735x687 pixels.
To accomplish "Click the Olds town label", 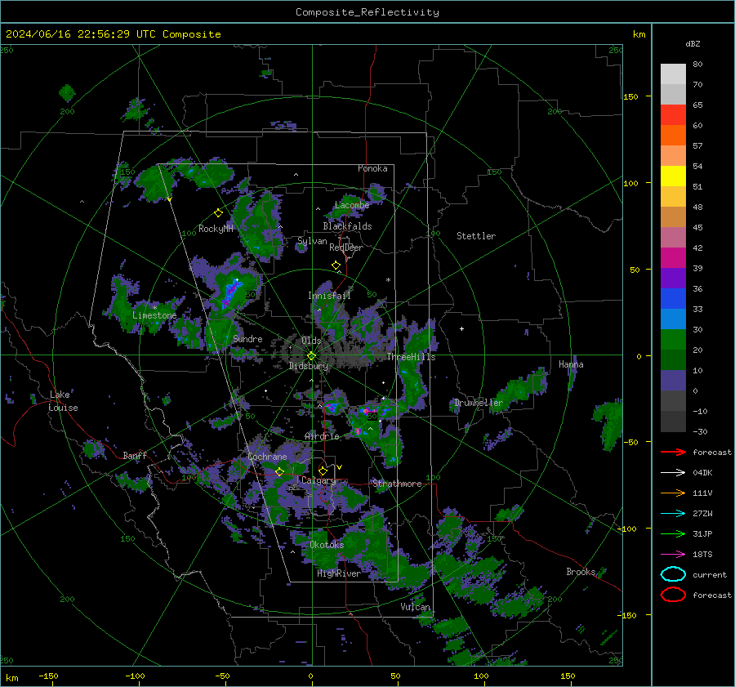I will point(311,341).
